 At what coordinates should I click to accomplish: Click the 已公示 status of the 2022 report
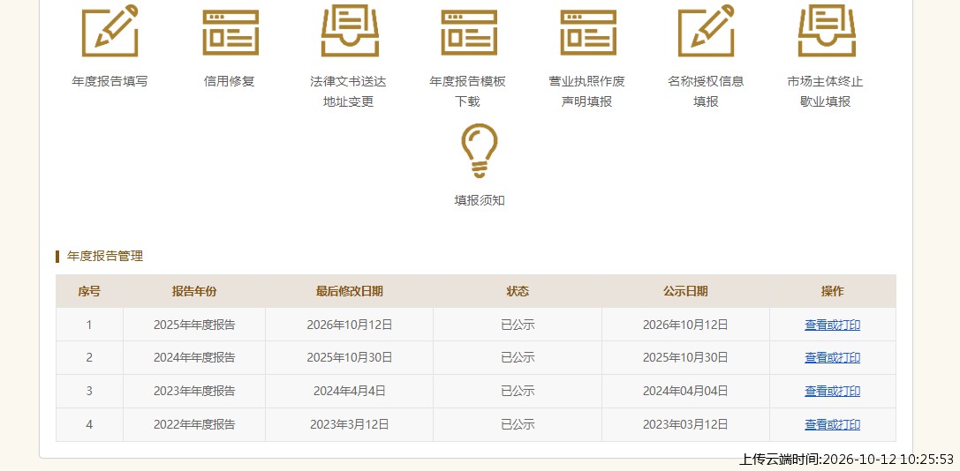pos(518,424)
